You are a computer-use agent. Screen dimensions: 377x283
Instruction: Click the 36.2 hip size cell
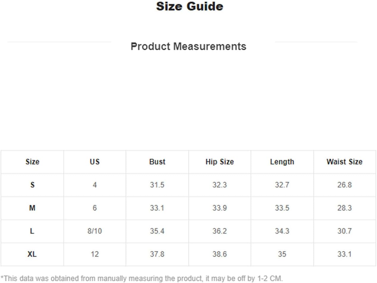(x=220, y=231)
